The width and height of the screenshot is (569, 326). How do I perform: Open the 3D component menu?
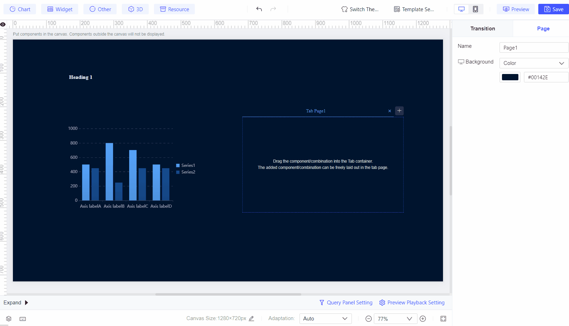[135, 9]
